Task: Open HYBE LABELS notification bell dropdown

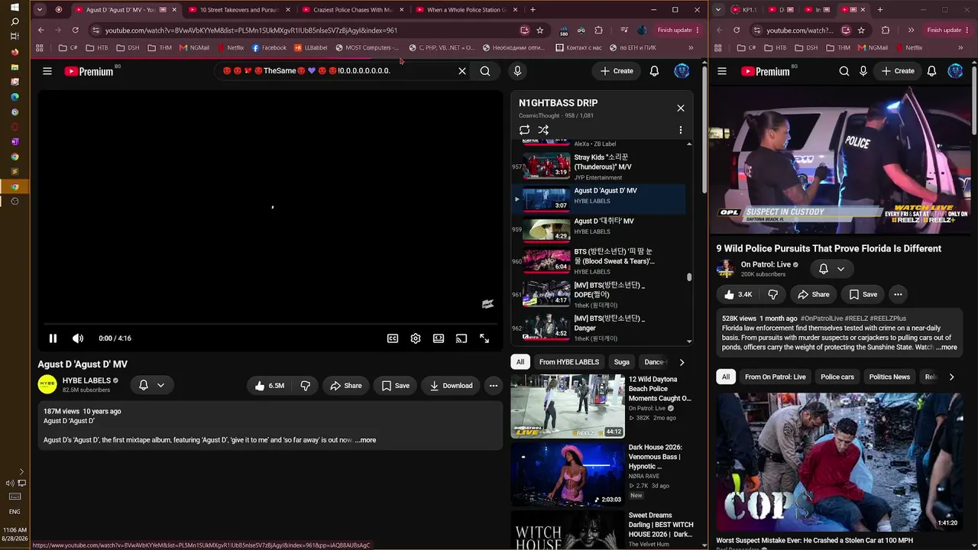Action: pyautogui.click(x=151, y=386)
